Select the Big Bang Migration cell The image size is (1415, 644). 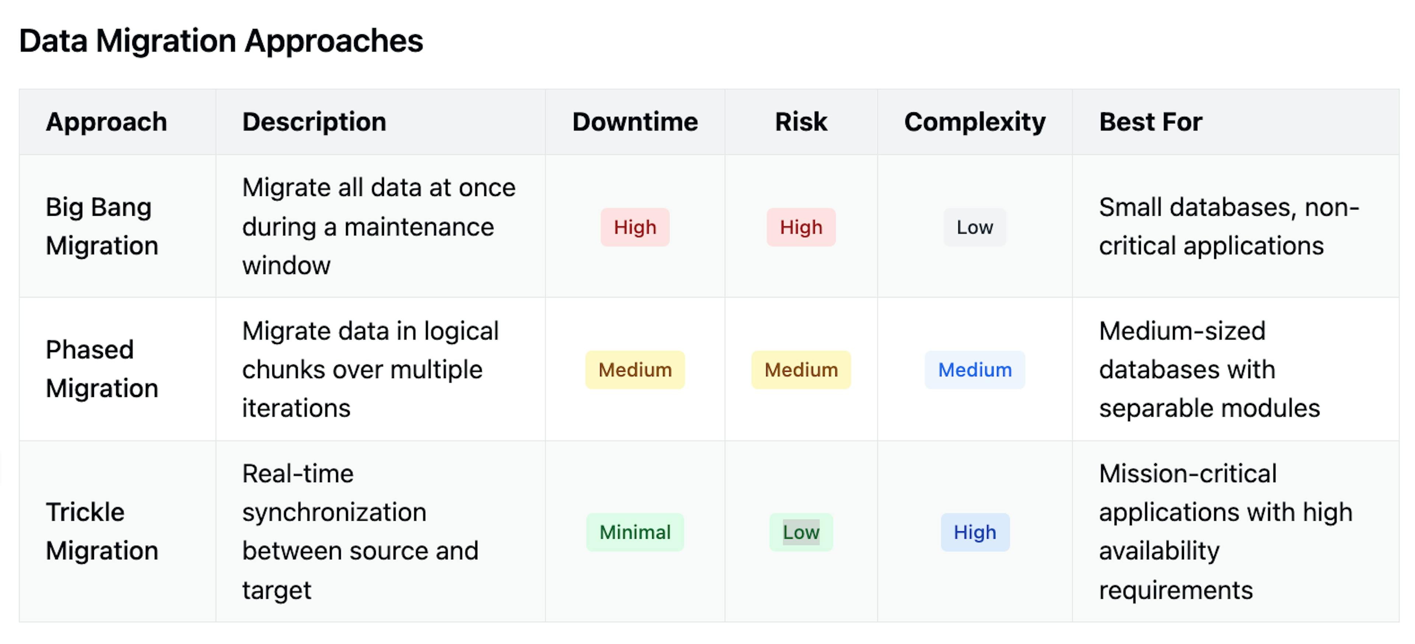(x=102, y=226)
